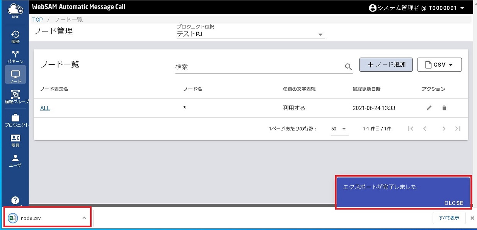477x230 pixels.
Task: Click the ノード追加 add node button
Action: [x=386, y=65]
